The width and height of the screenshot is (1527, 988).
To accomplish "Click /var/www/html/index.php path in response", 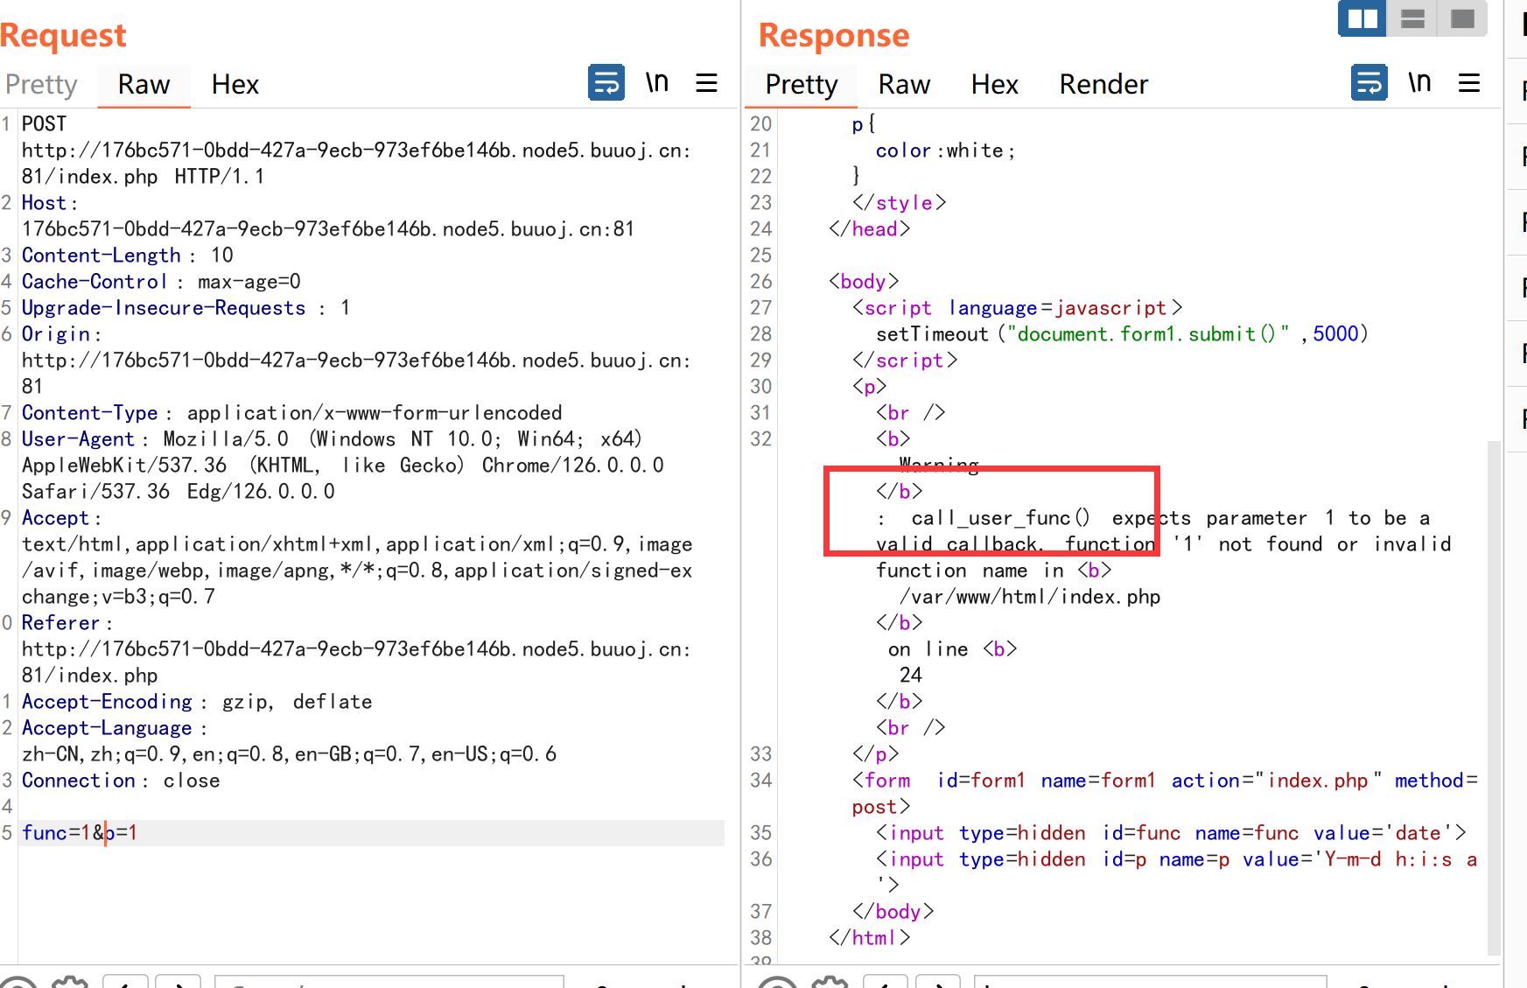I will pos(1030,597).
